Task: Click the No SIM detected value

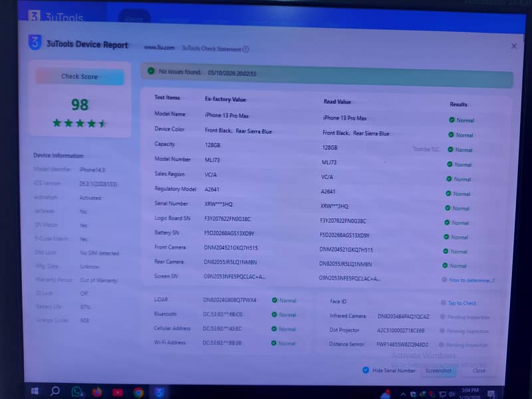Action: pyautogui.click(x=99, y=253)
